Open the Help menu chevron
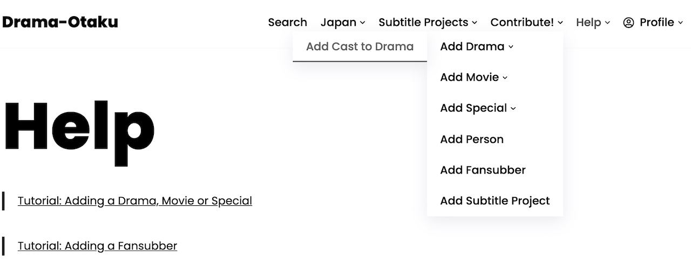The width and height of the screenshot is (691, 270). (607, 23)
